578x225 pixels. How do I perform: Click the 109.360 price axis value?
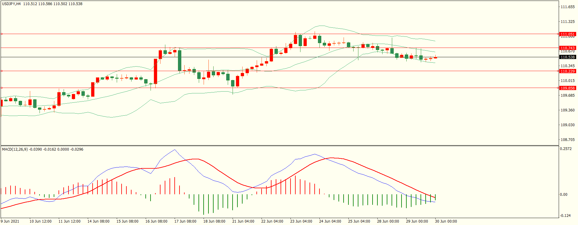point(567,110)
